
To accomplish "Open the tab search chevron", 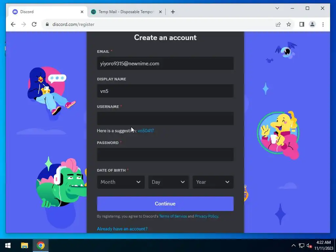I will tap(277, 8).
